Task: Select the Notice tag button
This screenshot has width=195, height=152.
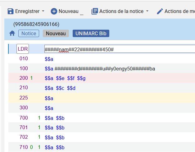Action: click(x=29, y=33)
